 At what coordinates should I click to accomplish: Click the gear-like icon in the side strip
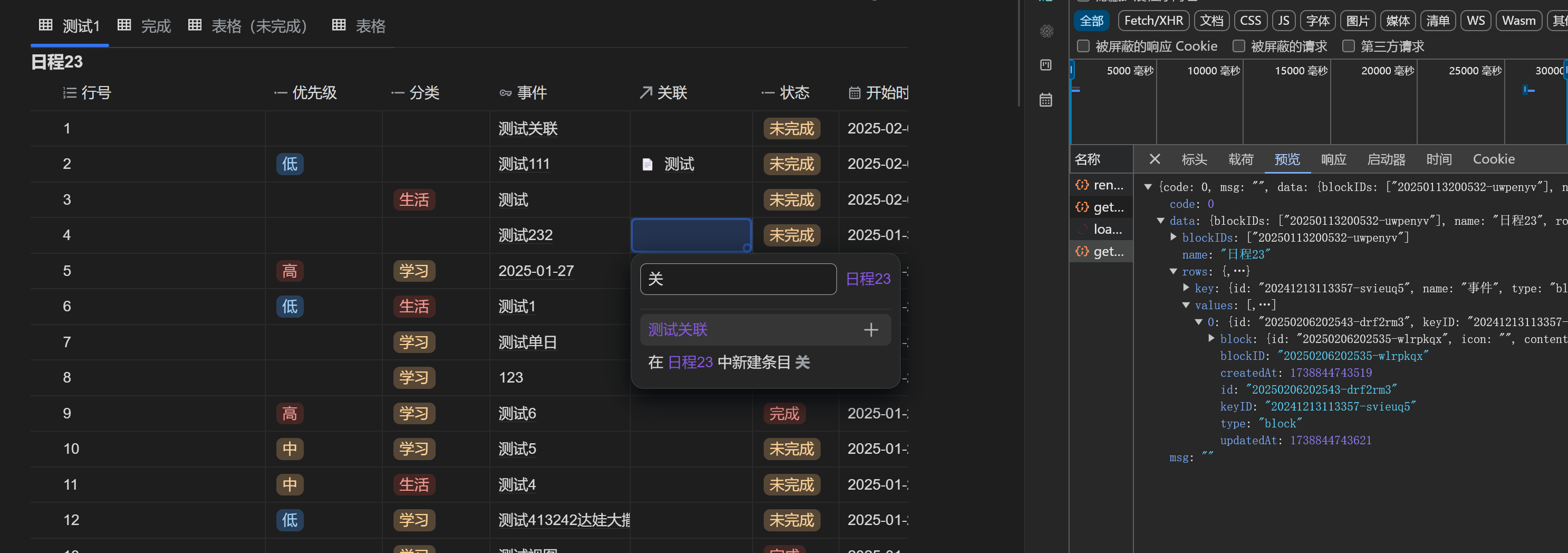[x=1046, y=31]
